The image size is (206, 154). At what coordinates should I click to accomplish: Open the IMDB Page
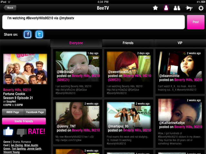(x=13, y=112)
